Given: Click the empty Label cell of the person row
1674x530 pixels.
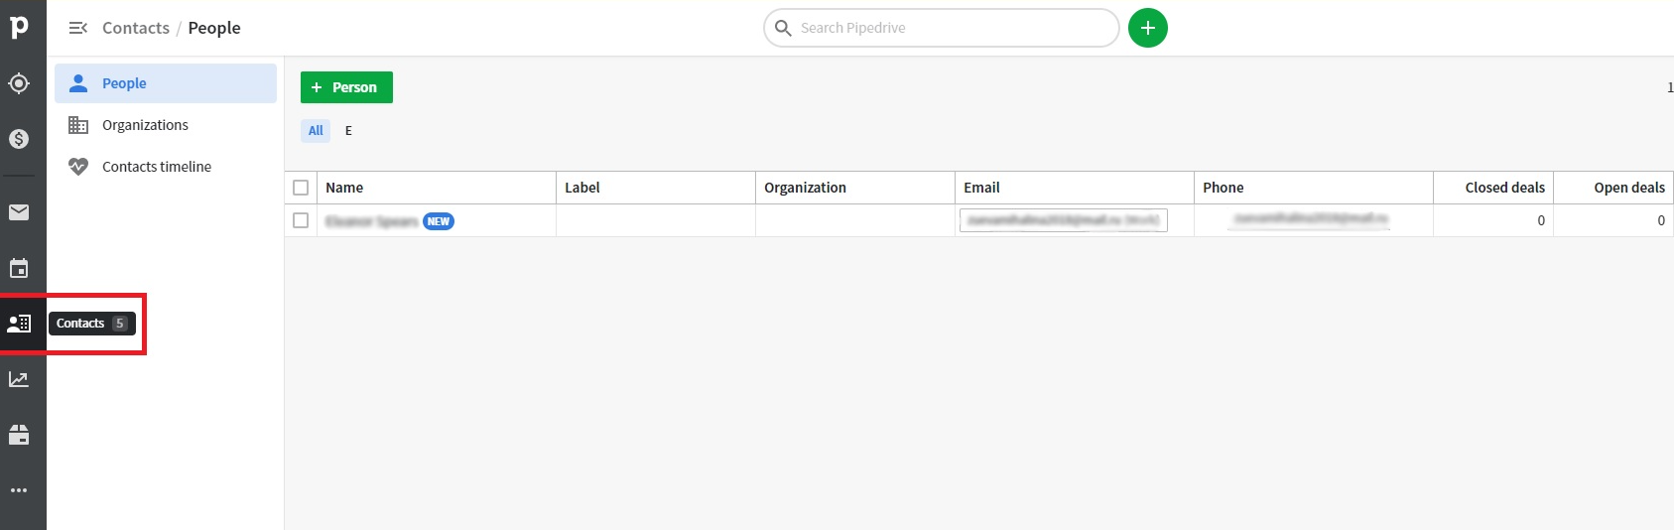Looking at the screenshot, I should point(656,220).
